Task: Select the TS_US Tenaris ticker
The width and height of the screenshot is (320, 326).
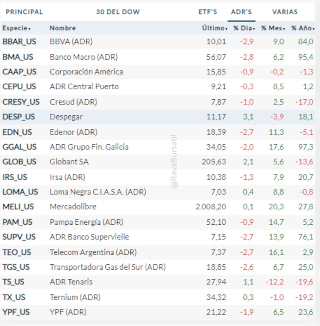Action: [x=14, y=282]
